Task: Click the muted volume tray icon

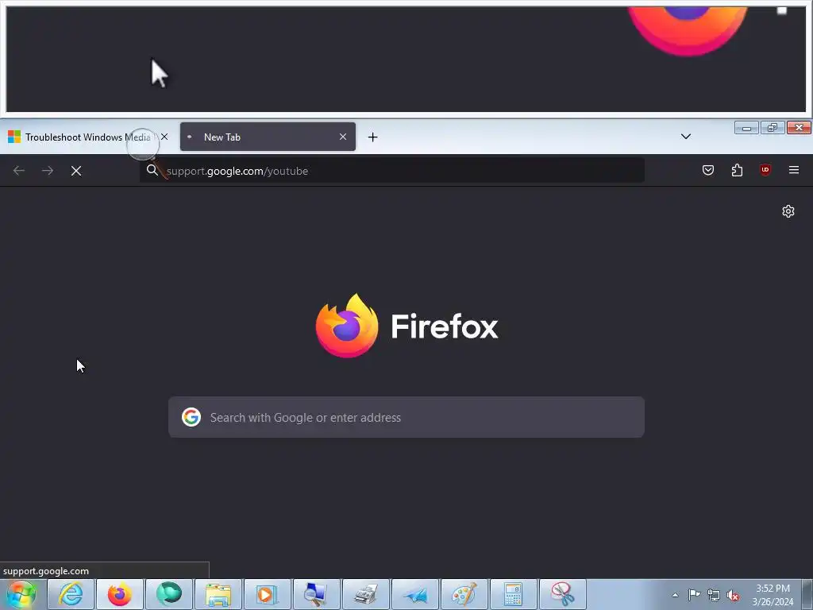Action: 733,595
